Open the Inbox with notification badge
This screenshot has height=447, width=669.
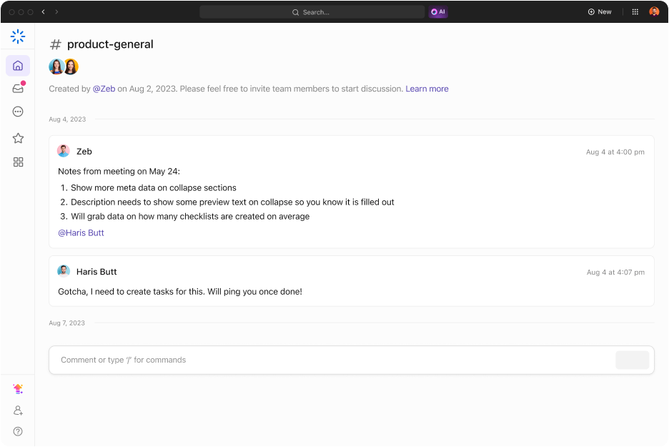pyautogui.click(x=18, y=89)
